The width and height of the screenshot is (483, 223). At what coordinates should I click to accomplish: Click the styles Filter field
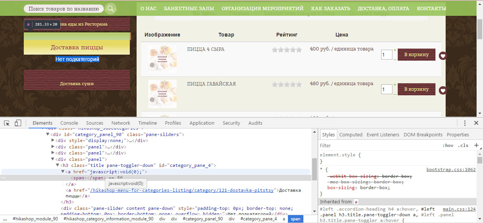(379, 145)
